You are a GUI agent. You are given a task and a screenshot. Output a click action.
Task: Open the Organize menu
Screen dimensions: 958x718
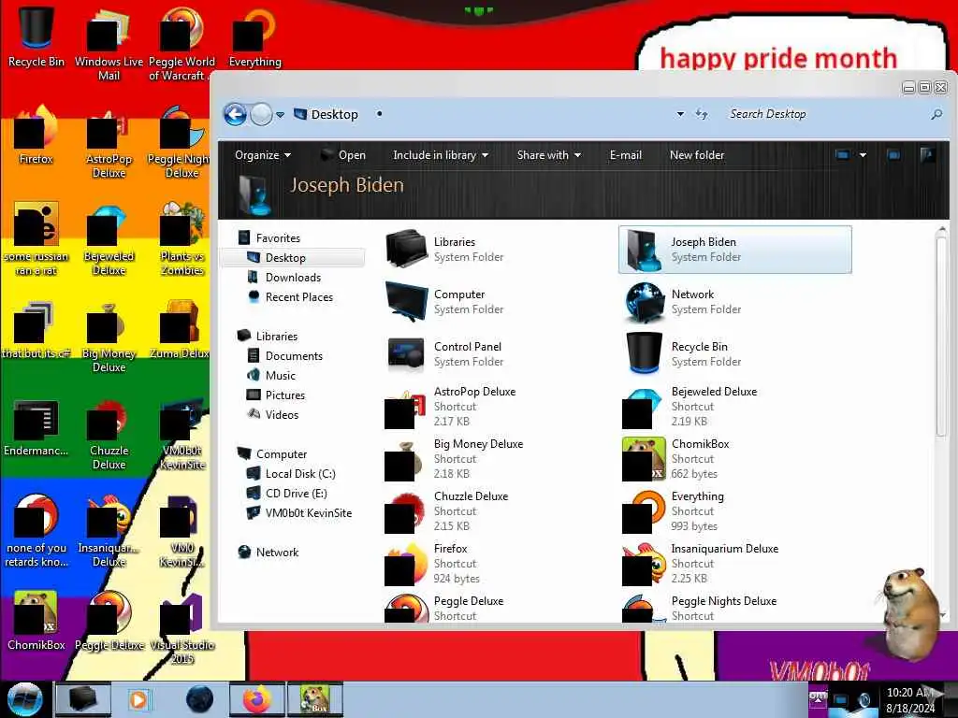click(262, 155)
